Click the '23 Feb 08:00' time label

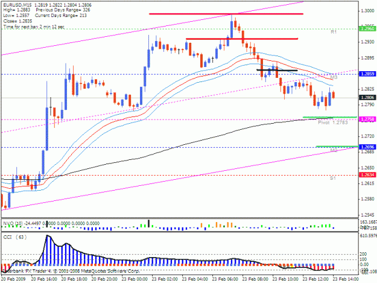[x=255, y=279]
